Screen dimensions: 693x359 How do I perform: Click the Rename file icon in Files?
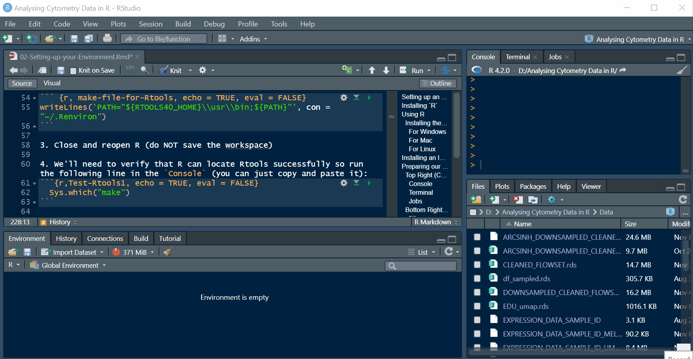pos(533,199)
